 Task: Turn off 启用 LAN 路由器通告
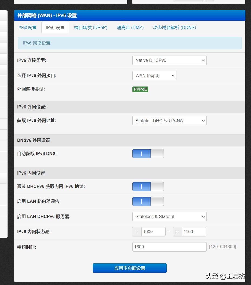(148, 201)
